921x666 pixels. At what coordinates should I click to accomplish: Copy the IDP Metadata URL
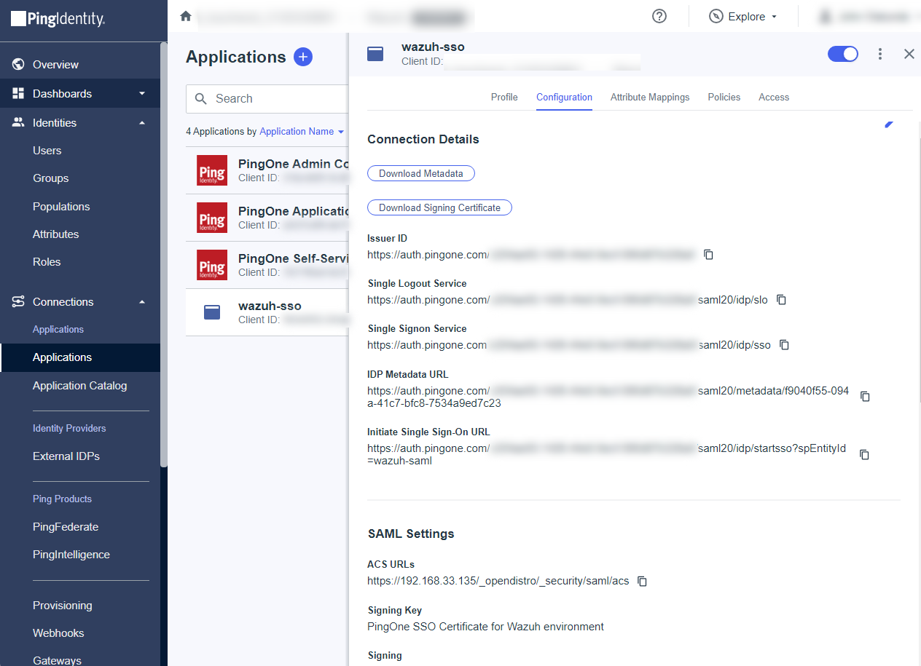865,397
